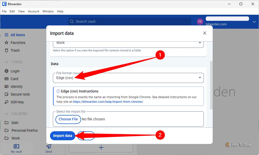
Task: Select the Identity type icon
Action: pos(6,87)
